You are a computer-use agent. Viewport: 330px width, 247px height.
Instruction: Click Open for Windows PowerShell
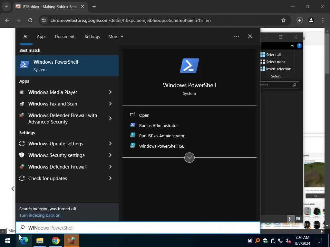pos(144,115)
